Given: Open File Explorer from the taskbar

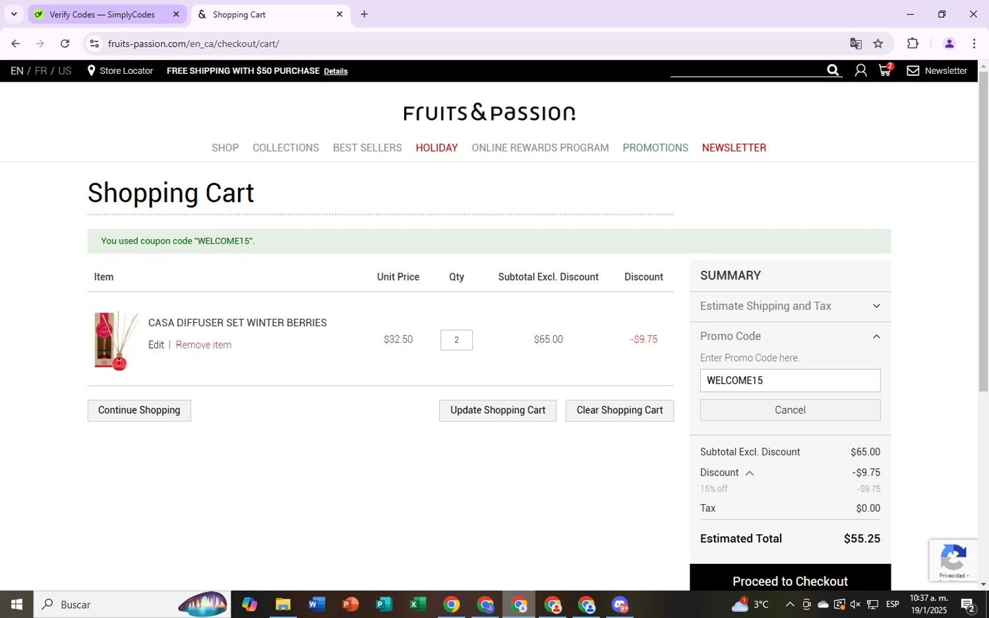Looking at the screenshot, I should [283, 604].
